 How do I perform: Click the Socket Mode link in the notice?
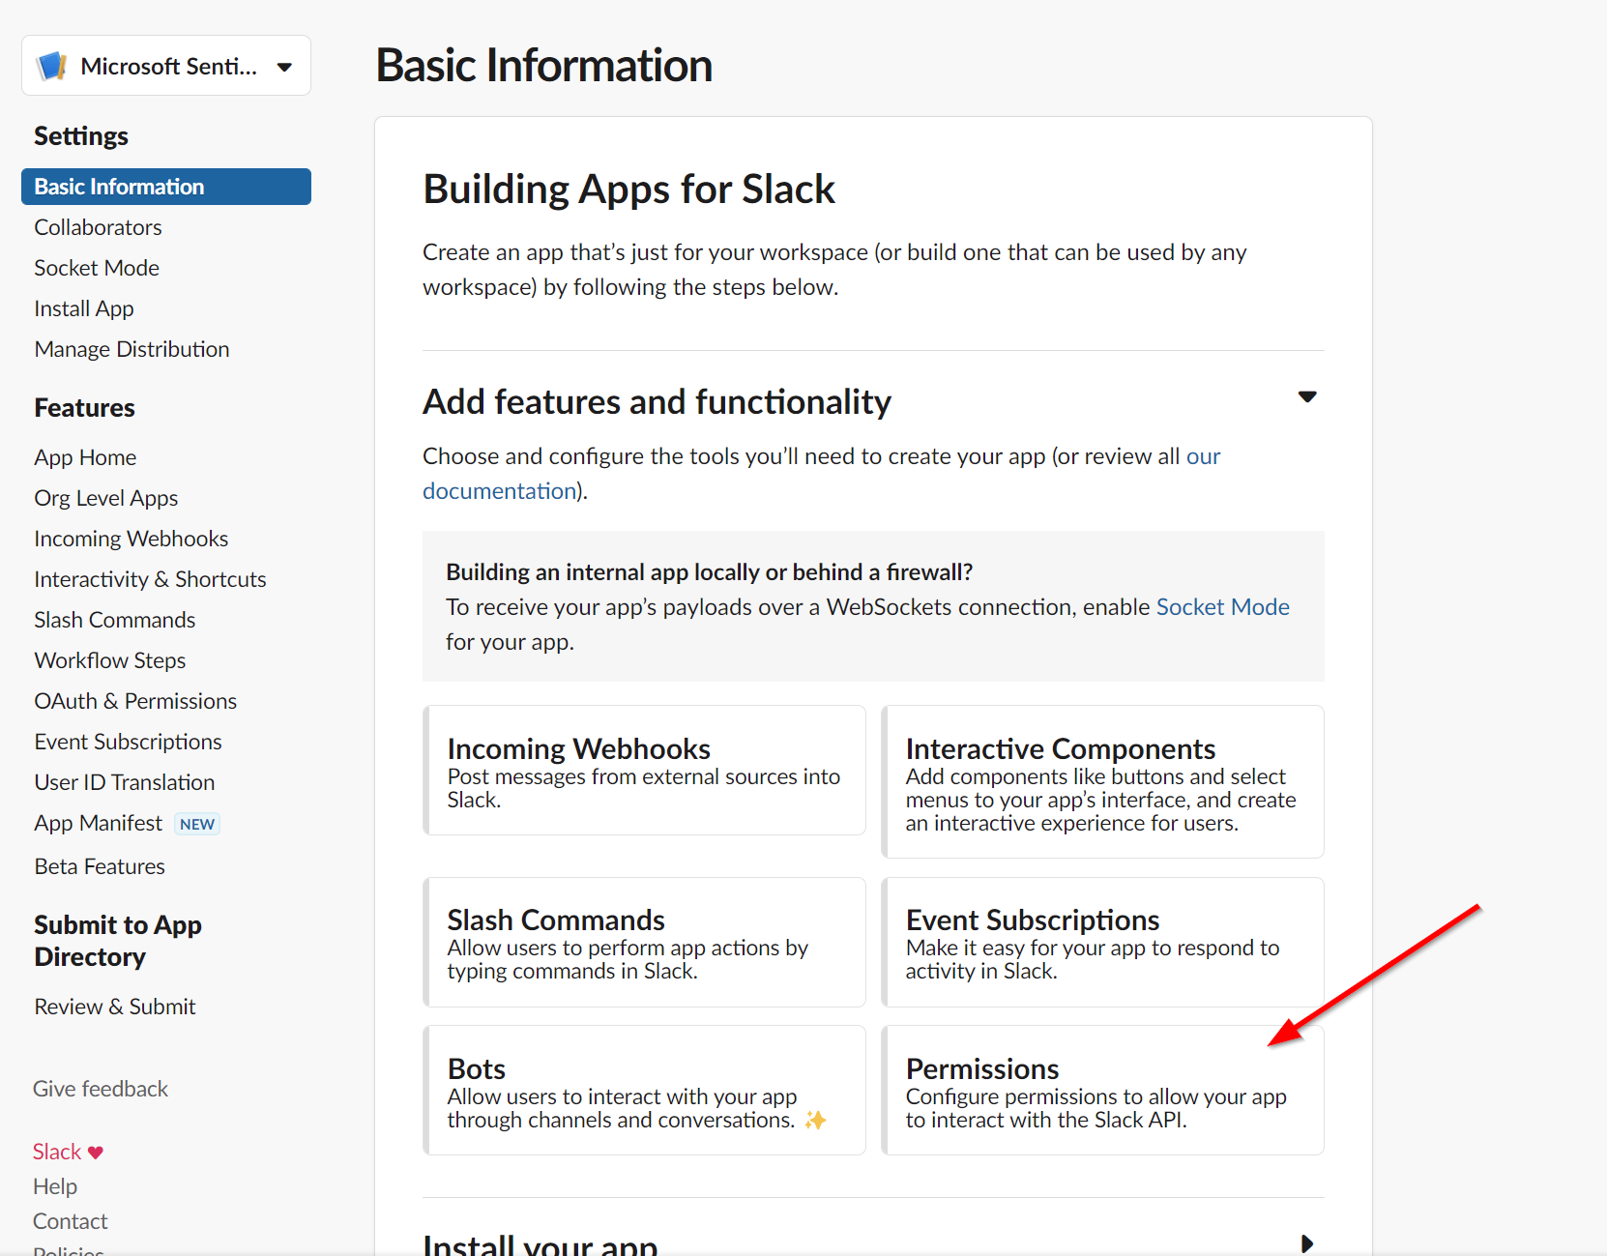[1222, 607]
